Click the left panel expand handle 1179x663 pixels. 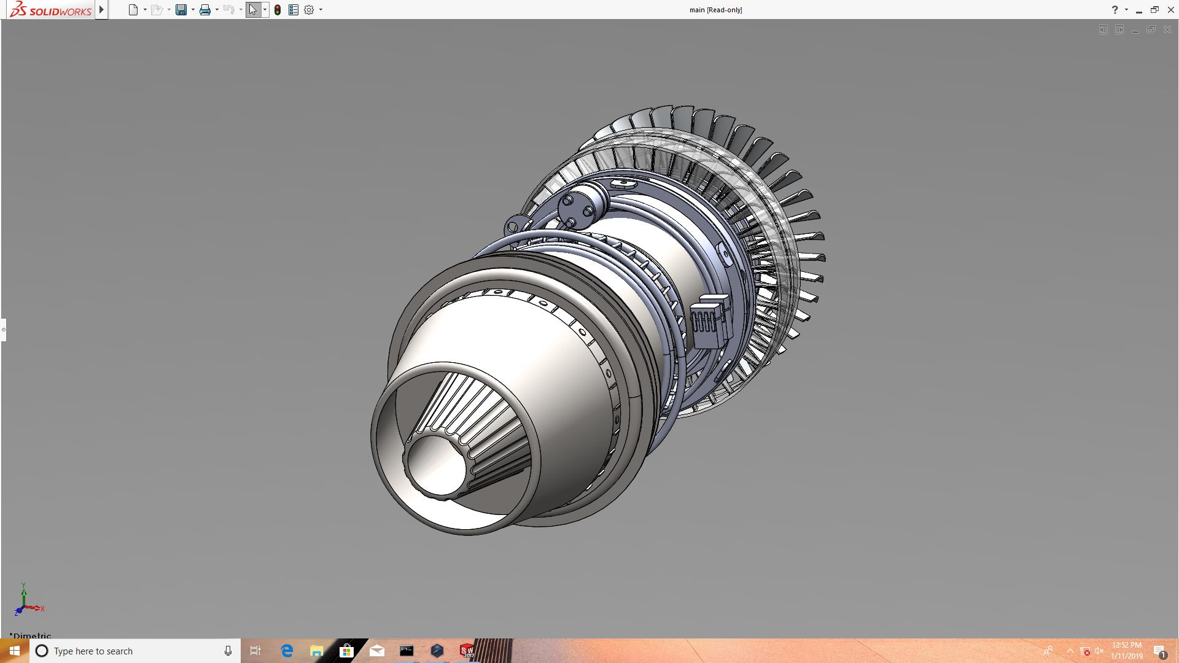point(3,330)
